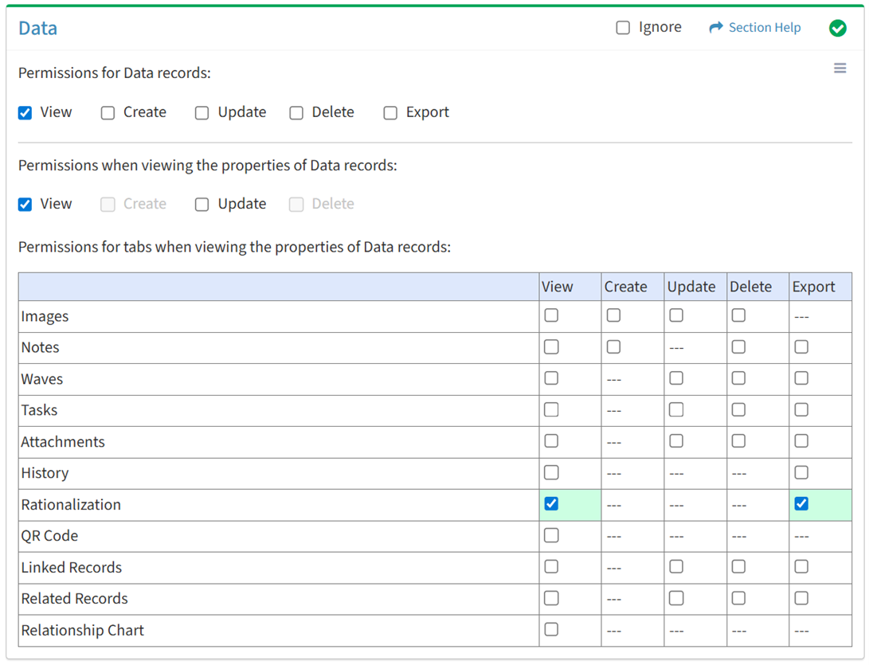The height and width of the screenshot is (665, 869).
Task: Check the Images tab View checkbox
Action: click(x=551, y=315)
